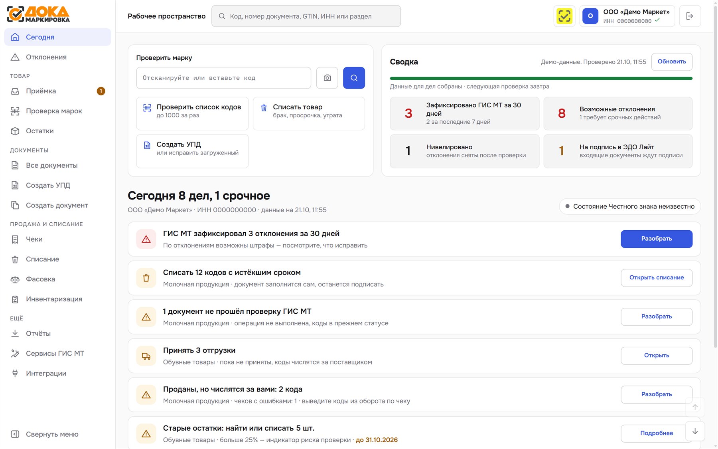Click На подпись в ЭДО Лайт tile
Viewport: 718px width, 449px height.
click(x=618, y=151)
